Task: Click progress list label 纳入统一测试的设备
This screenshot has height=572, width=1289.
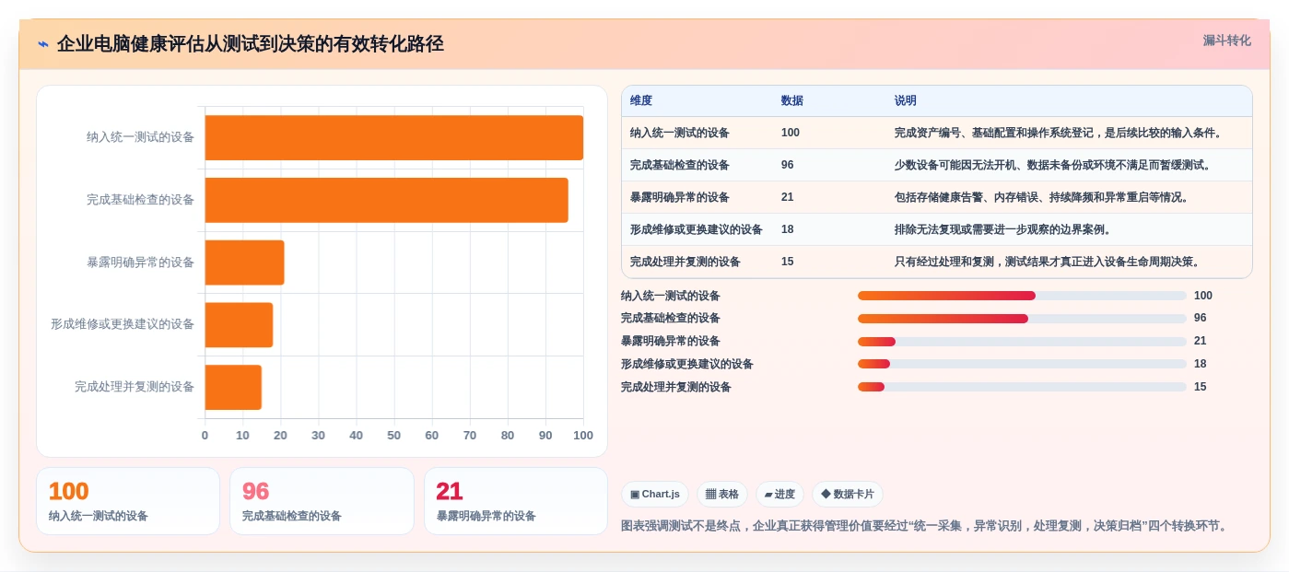Action: click(671, 296)
